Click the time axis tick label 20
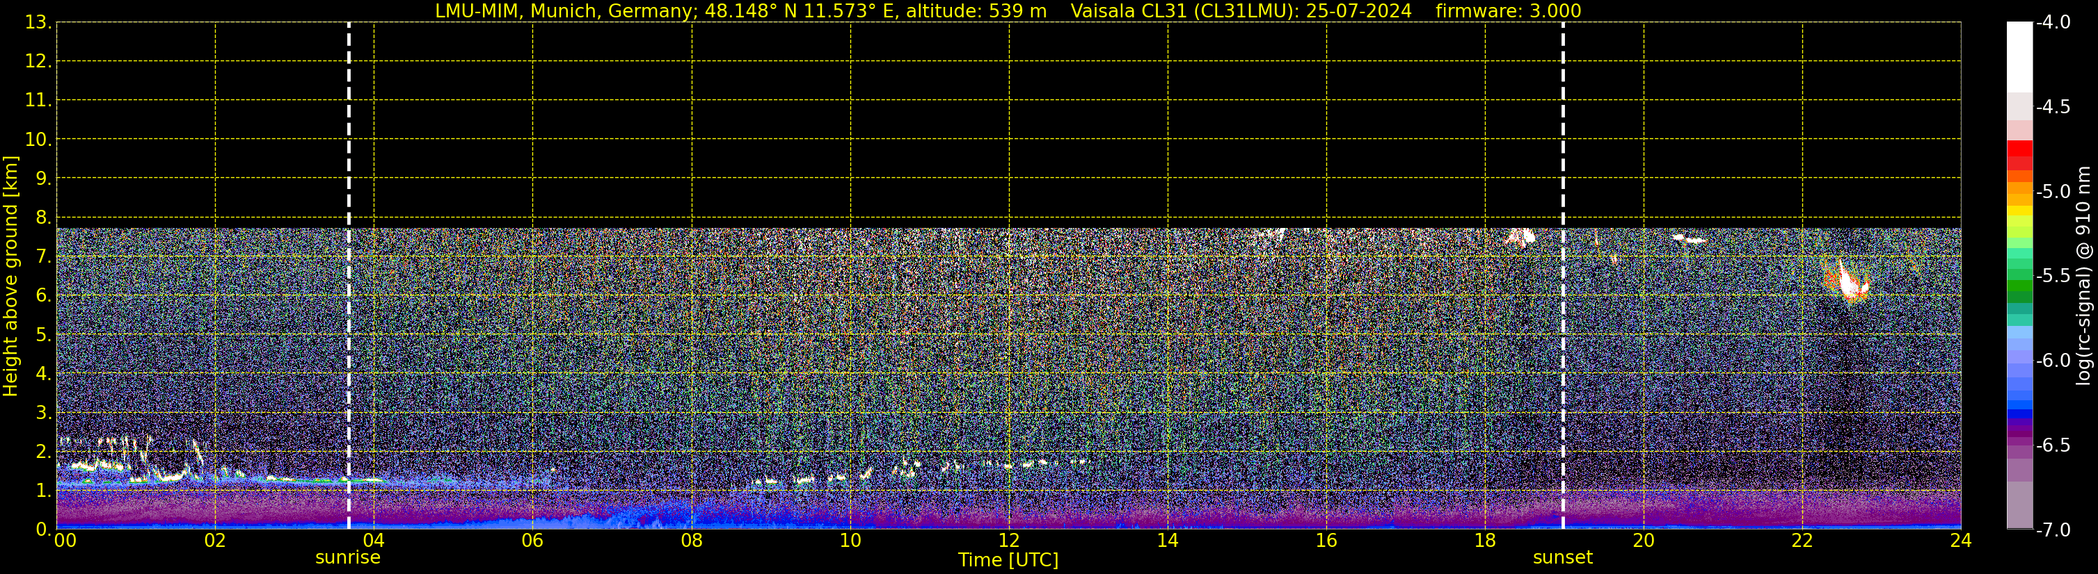Screen dimensions: 2098x574 pyautogui.click(x=1644, y=541)
